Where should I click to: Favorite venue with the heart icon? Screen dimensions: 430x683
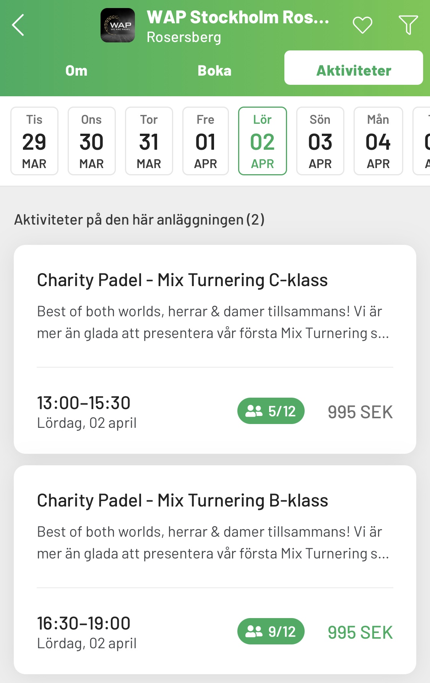pyautogui.click(x=362, y=25)
